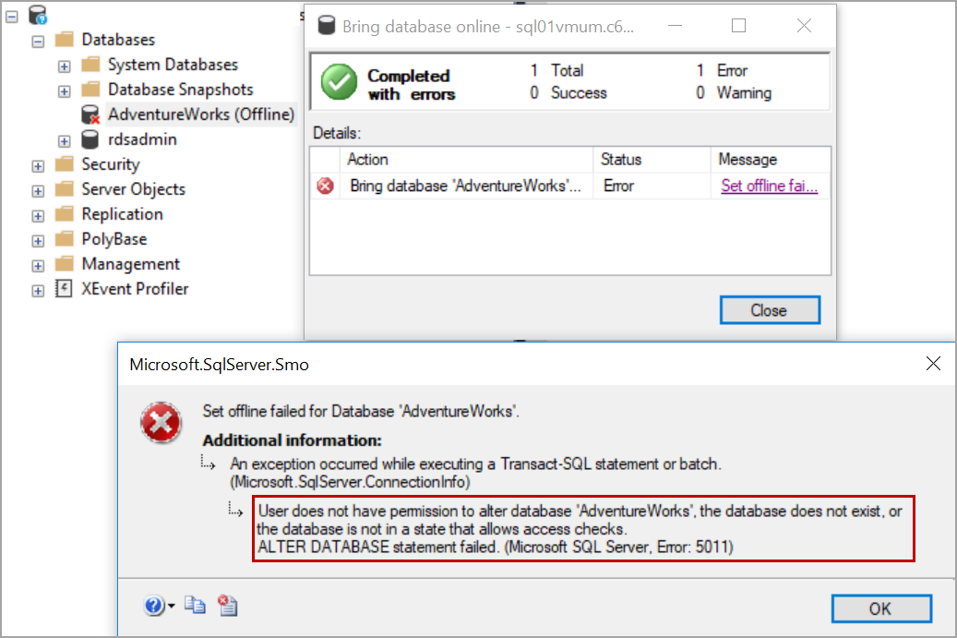Click the show technical details icon

pos(228,605)
